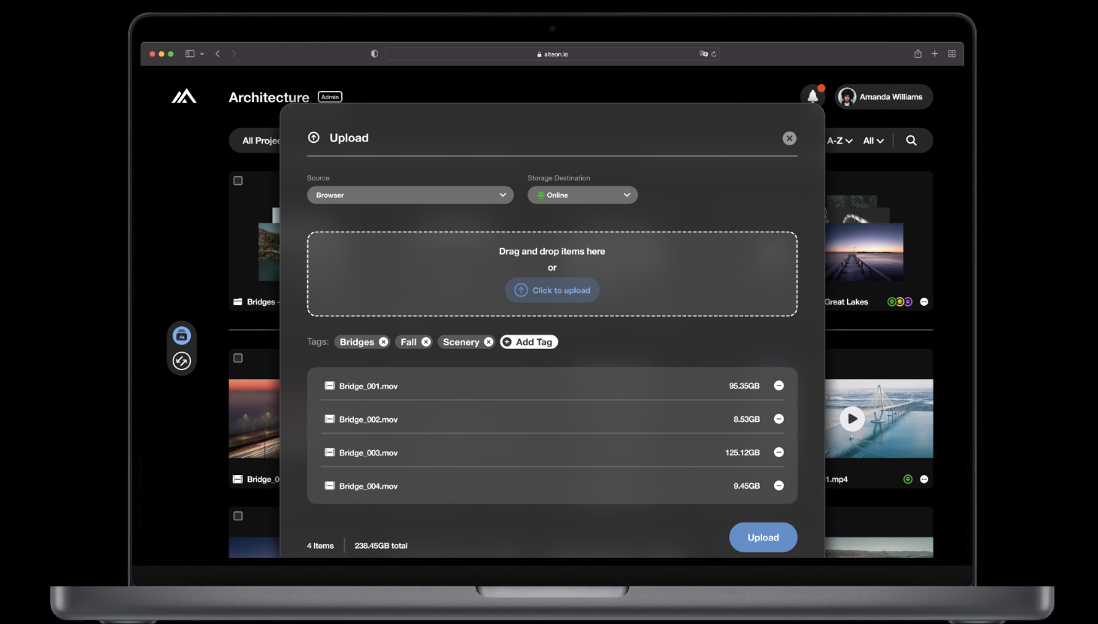The height and width of the screenshot is (624, 1098).
Task: Open the Source dropdown showing Browser
Action: [x=410, y=195]
